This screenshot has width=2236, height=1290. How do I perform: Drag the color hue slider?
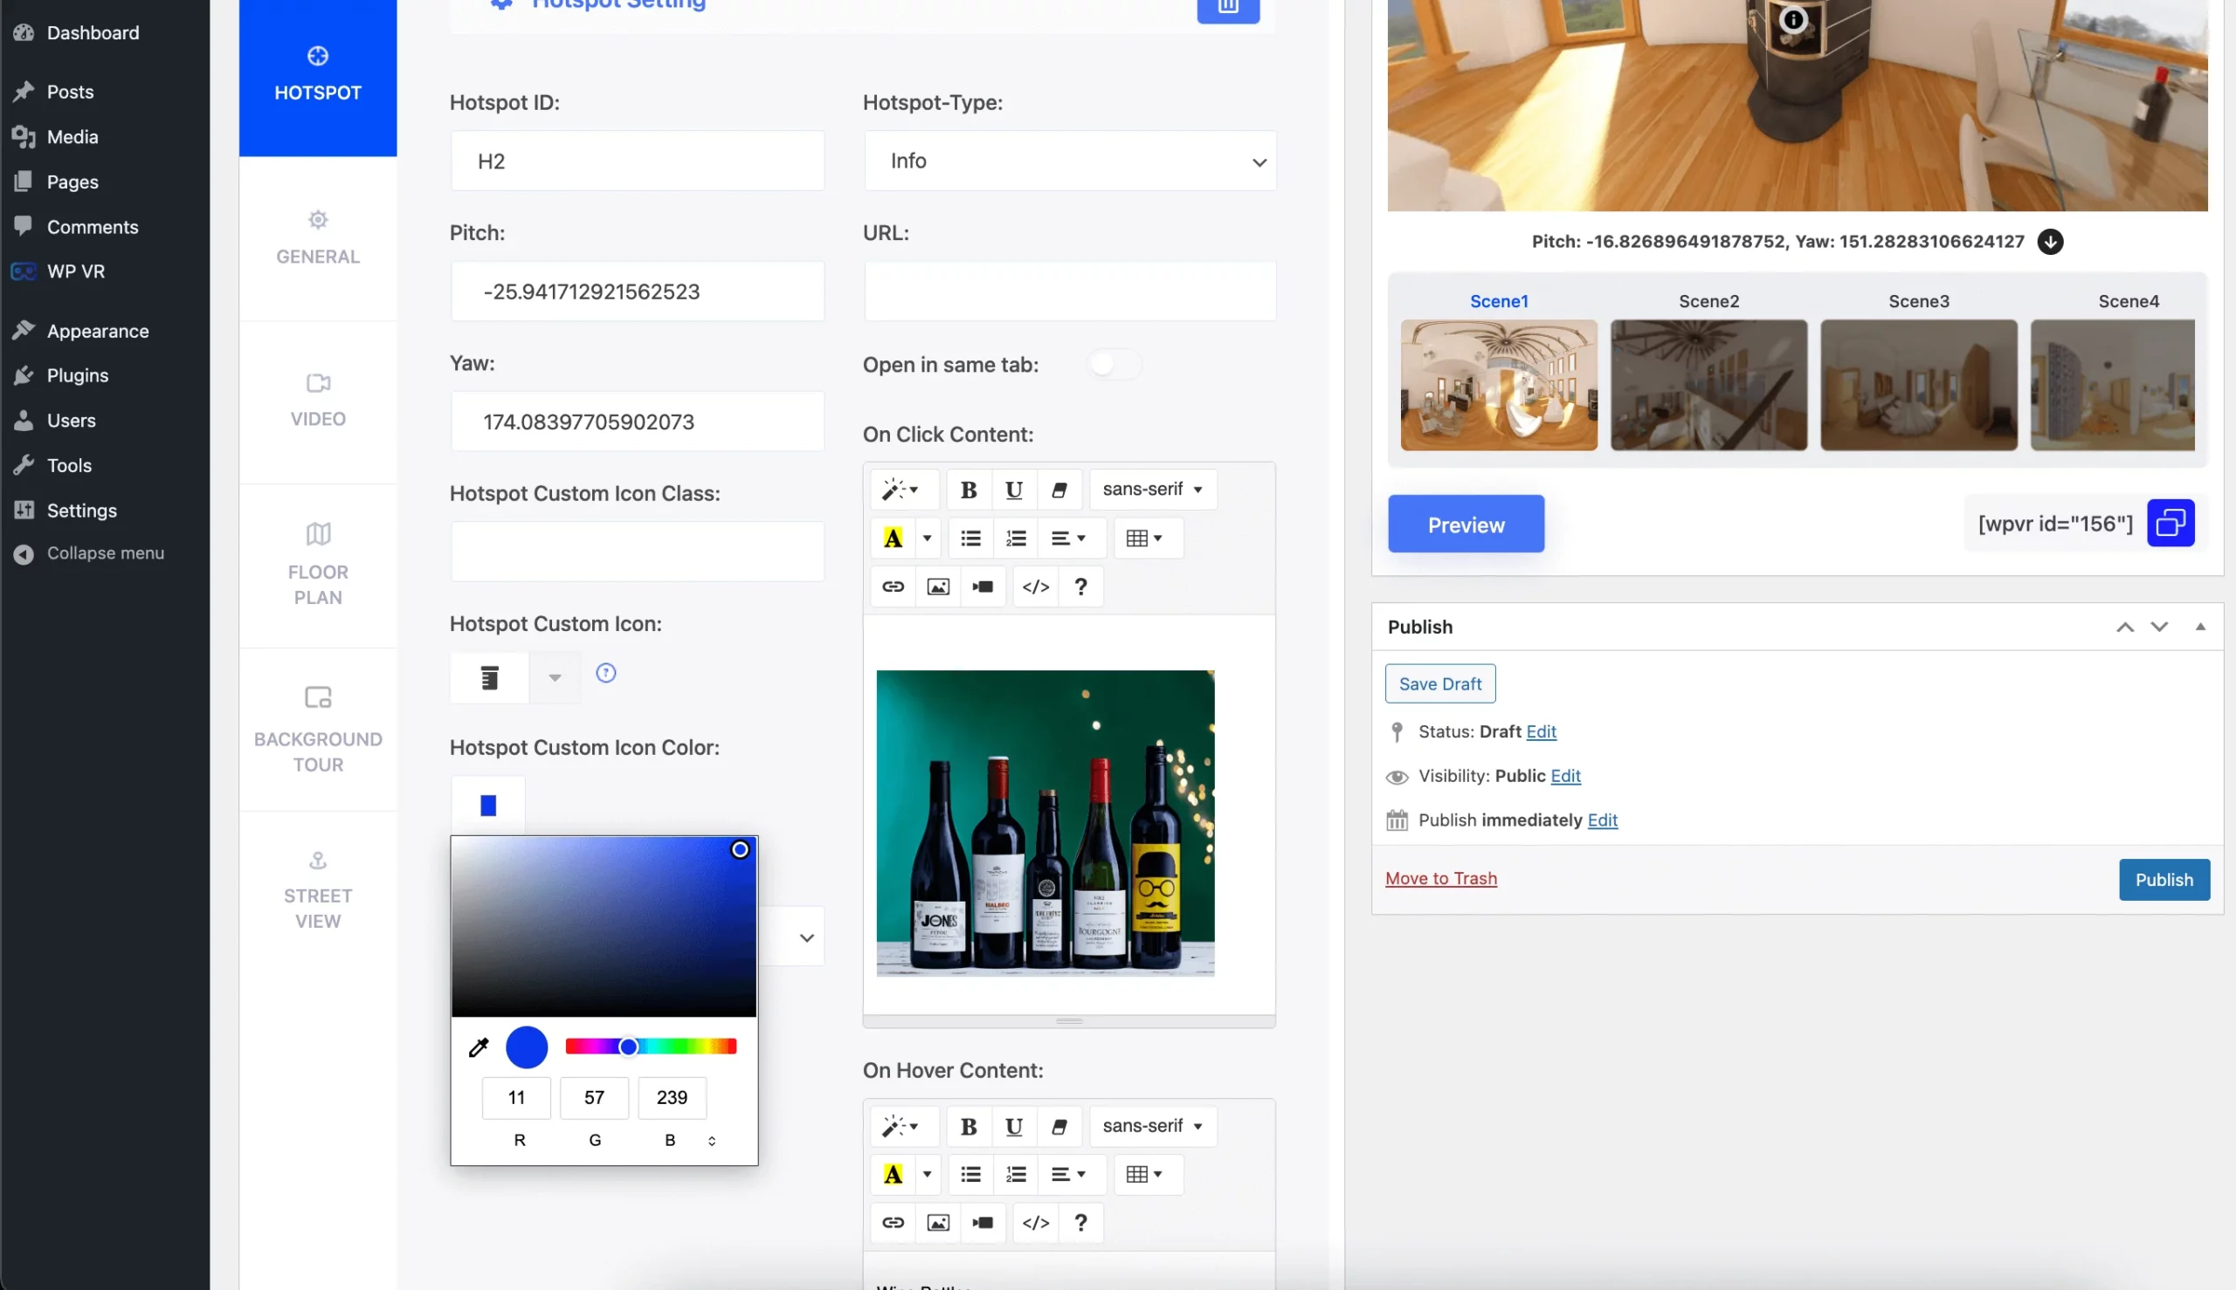[x=629, y=1047]
